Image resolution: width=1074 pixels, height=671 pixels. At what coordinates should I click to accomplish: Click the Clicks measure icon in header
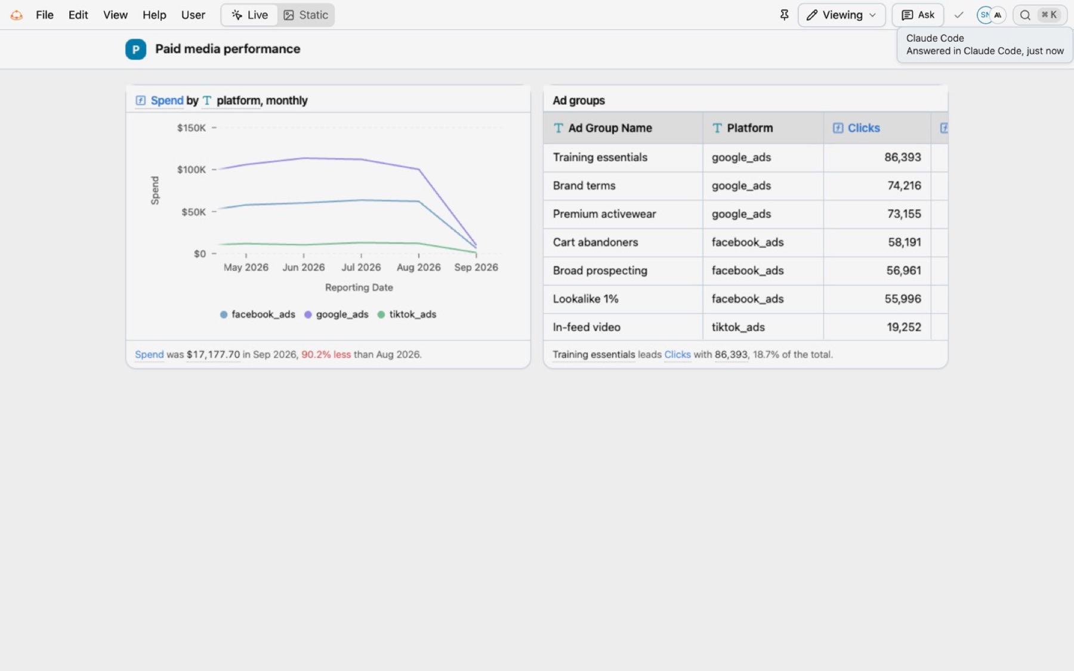pyautogui.click(x=838, y=128)
